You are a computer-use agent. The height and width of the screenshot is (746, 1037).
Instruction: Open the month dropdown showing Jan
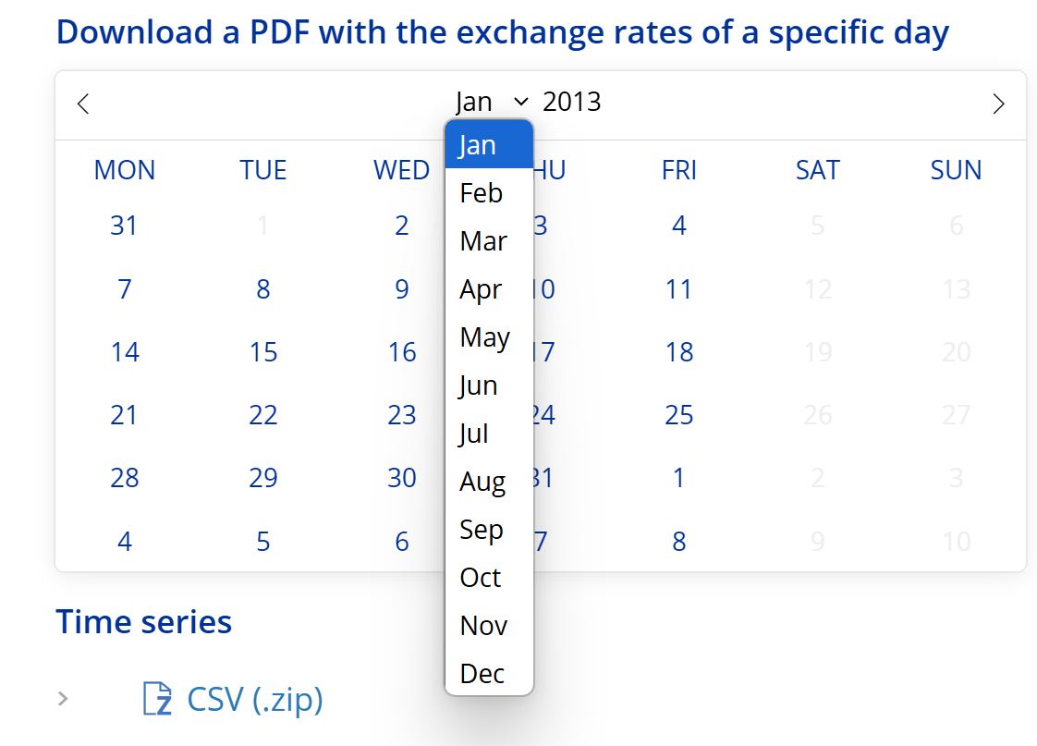[x=490, y=102]
